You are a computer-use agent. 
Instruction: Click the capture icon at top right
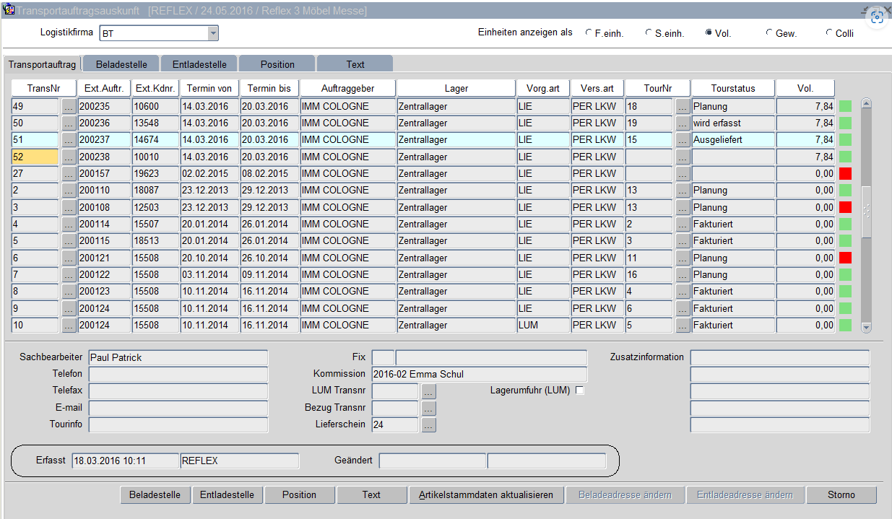[877, 18]
